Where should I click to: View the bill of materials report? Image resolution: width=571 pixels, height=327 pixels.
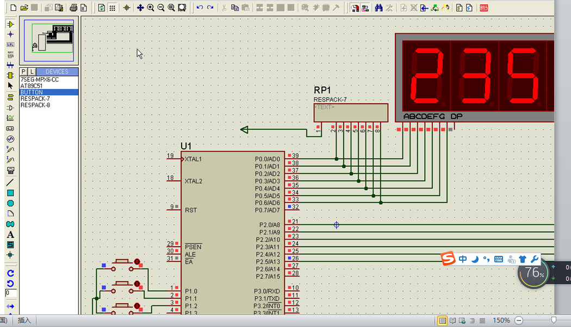tap(459, 8)
